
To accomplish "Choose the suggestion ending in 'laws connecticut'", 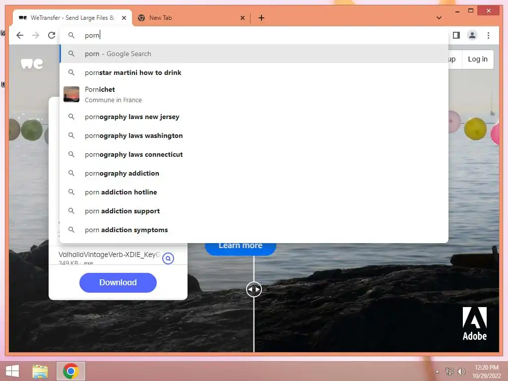I will coord(254,154).
